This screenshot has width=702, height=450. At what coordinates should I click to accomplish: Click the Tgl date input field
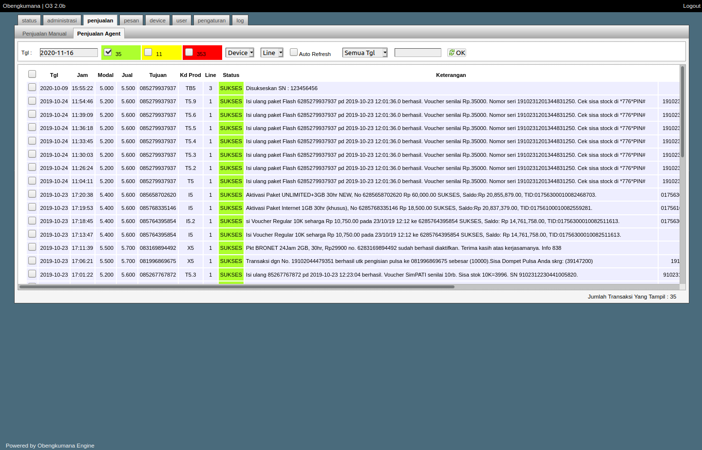69,53
